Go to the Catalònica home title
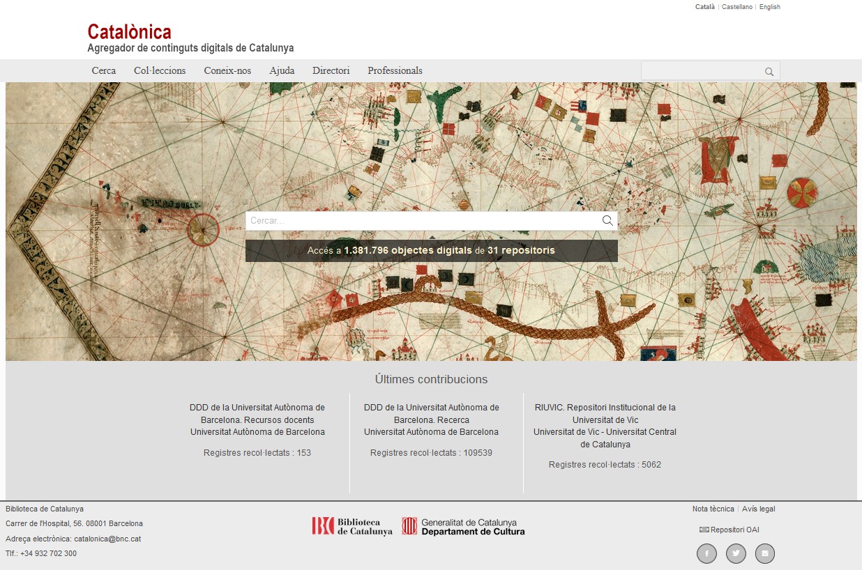862x570 pixels. (x=129, y=31)
